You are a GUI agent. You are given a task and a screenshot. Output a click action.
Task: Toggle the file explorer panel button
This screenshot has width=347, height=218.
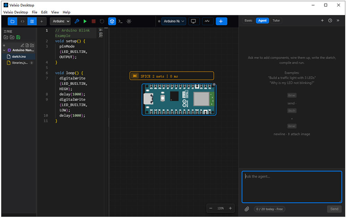tap(12, 21)
